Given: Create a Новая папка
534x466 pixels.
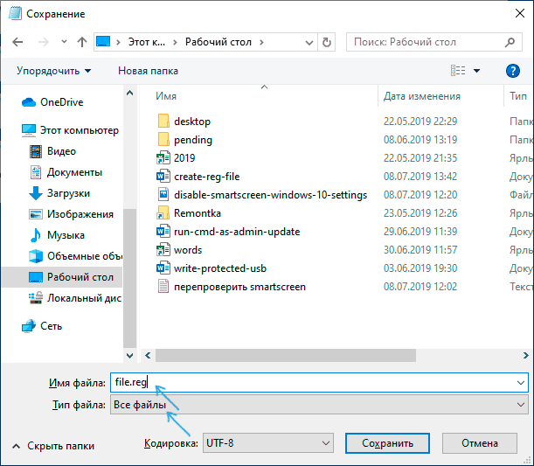Looking at the screenshot, I should (148, 71).
